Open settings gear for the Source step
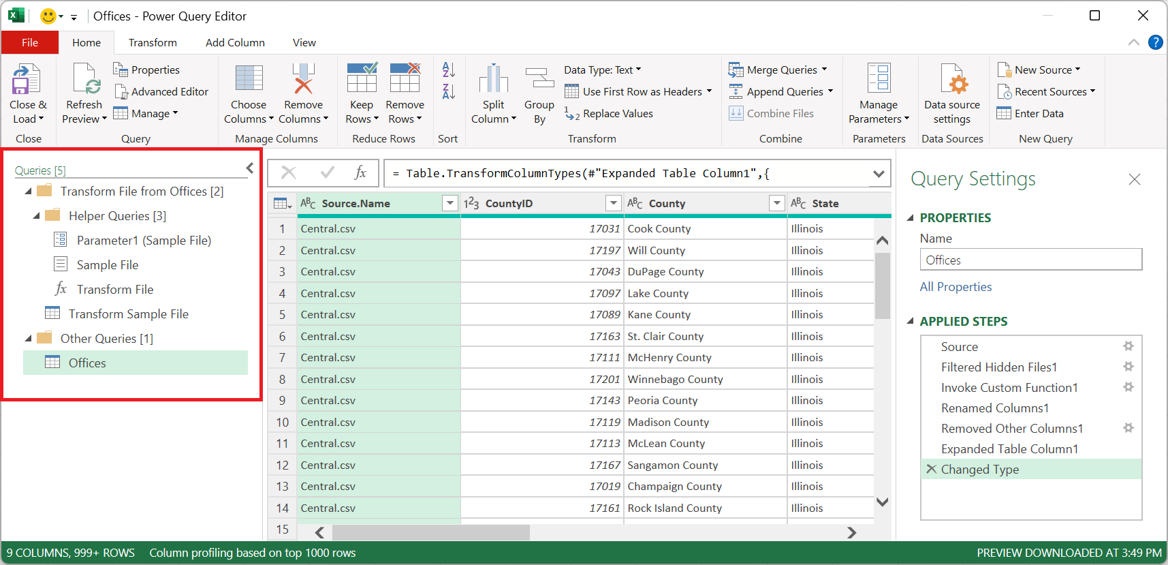1168x565 pixels. 1128,346
